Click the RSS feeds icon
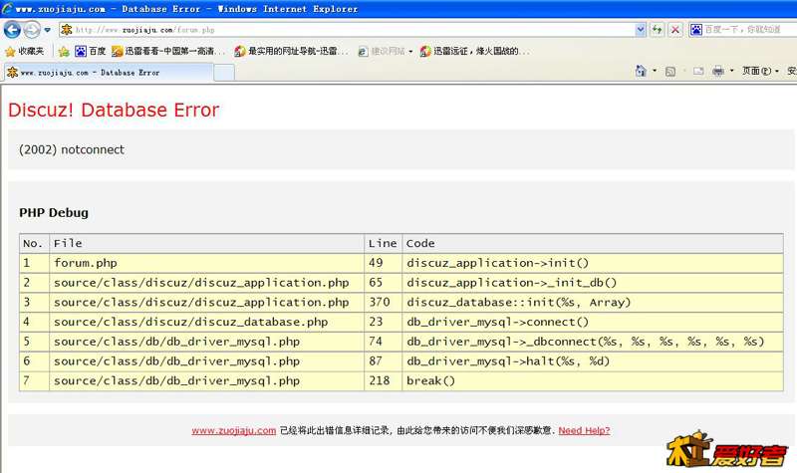This screenshot has height=473, width=797. pos(670,71)
